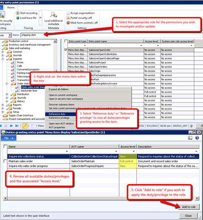This screenshot has height=220, width=203.
Task: Click the duties grid scroll right arrow
Action: [197, 198]
